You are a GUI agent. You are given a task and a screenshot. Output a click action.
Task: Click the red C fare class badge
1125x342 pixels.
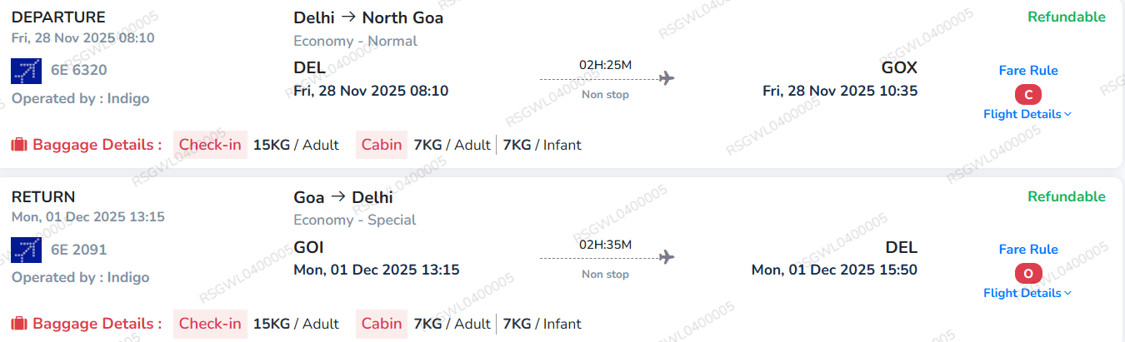(x=1028, y=94)
